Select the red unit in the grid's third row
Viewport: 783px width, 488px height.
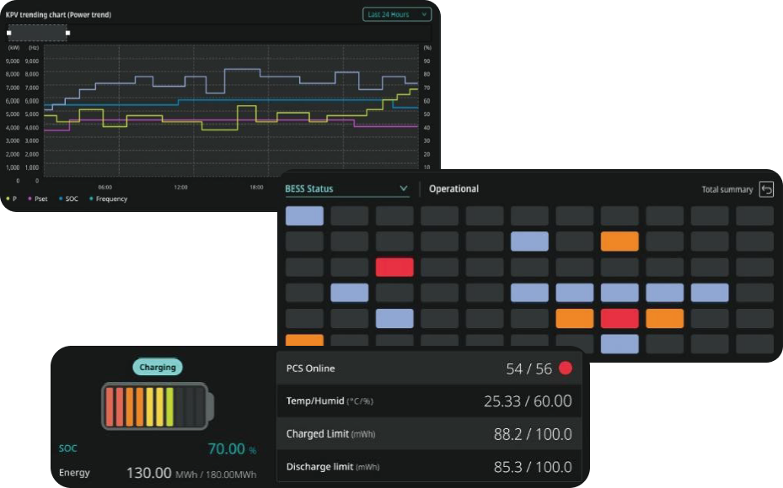pos(394,268)
